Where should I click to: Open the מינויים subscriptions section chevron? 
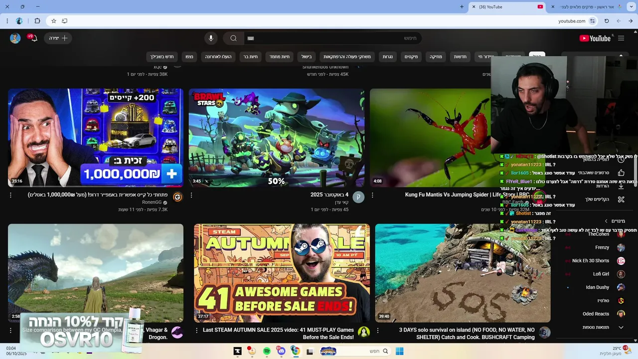click(x=606, y=221)
